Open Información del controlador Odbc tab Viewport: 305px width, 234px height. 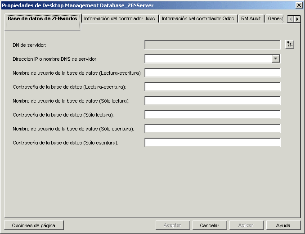(x=198, y=18)
